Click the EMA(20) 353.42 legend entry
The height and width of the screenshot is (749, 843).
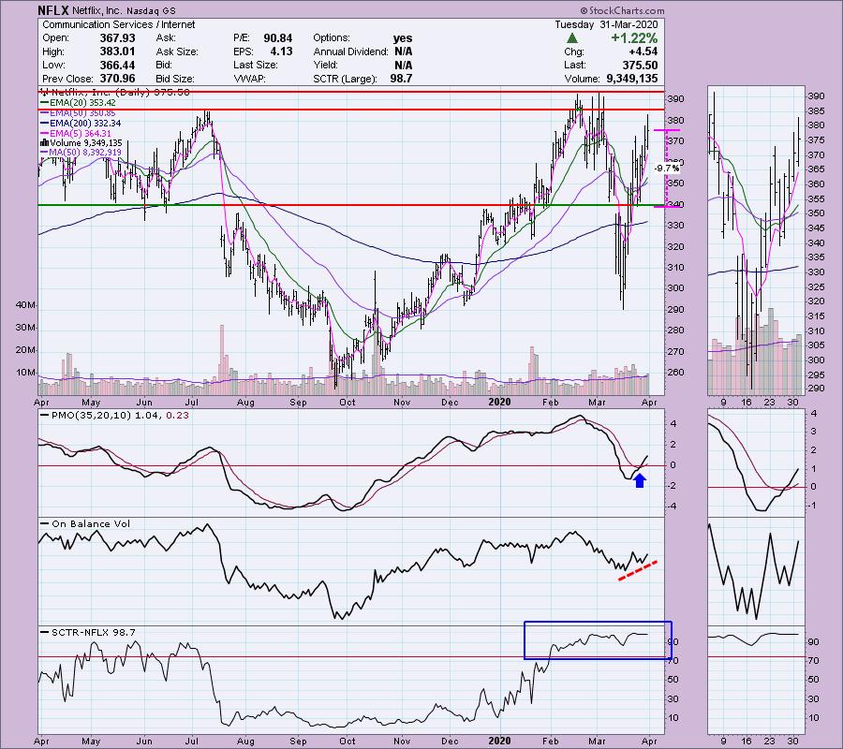(78, 103)
